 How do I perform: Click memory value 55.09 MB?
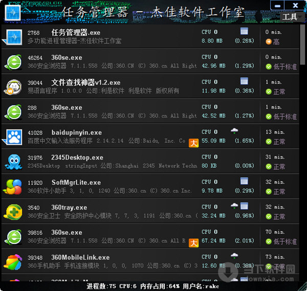coord(213,141)
